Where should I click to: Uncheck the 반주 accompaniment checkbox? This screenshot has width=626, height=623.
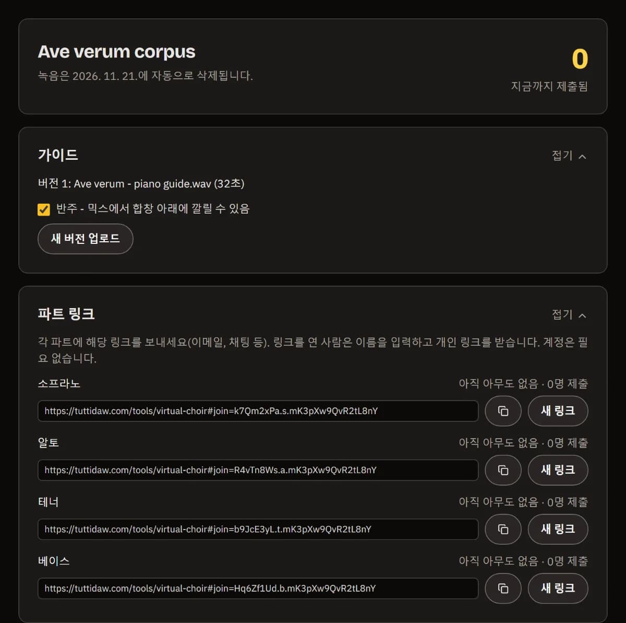click(44, 209)
